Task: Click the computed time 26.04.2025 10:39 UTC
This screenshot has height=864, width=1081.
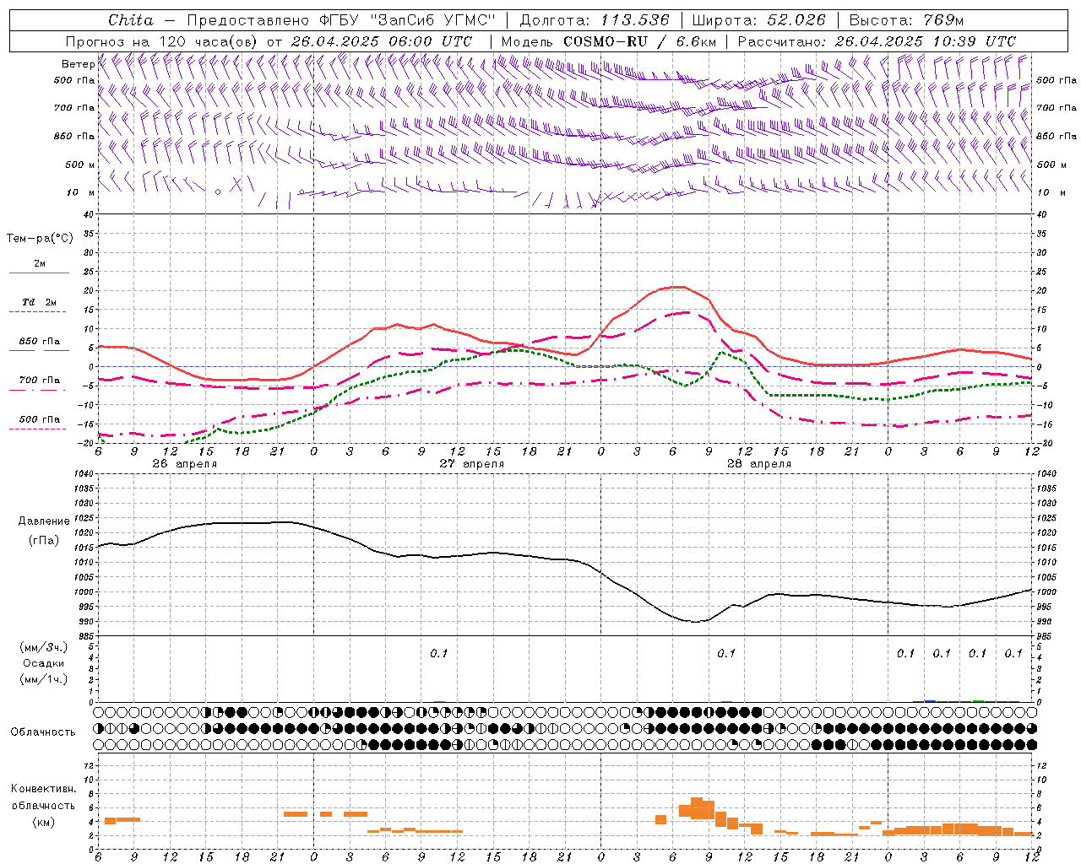Action: click(926, 41)
